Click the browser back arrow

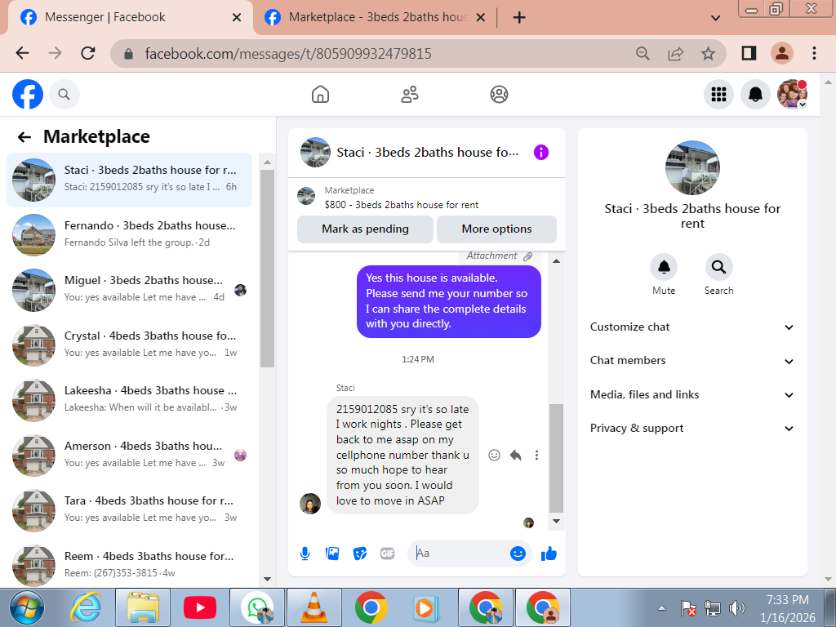pyautogui.click(x=23, y=53)
